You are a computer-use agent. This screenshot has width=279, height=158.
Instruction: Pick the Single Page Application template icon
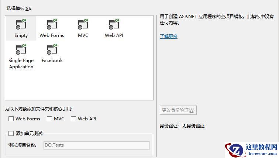point(21,49)
